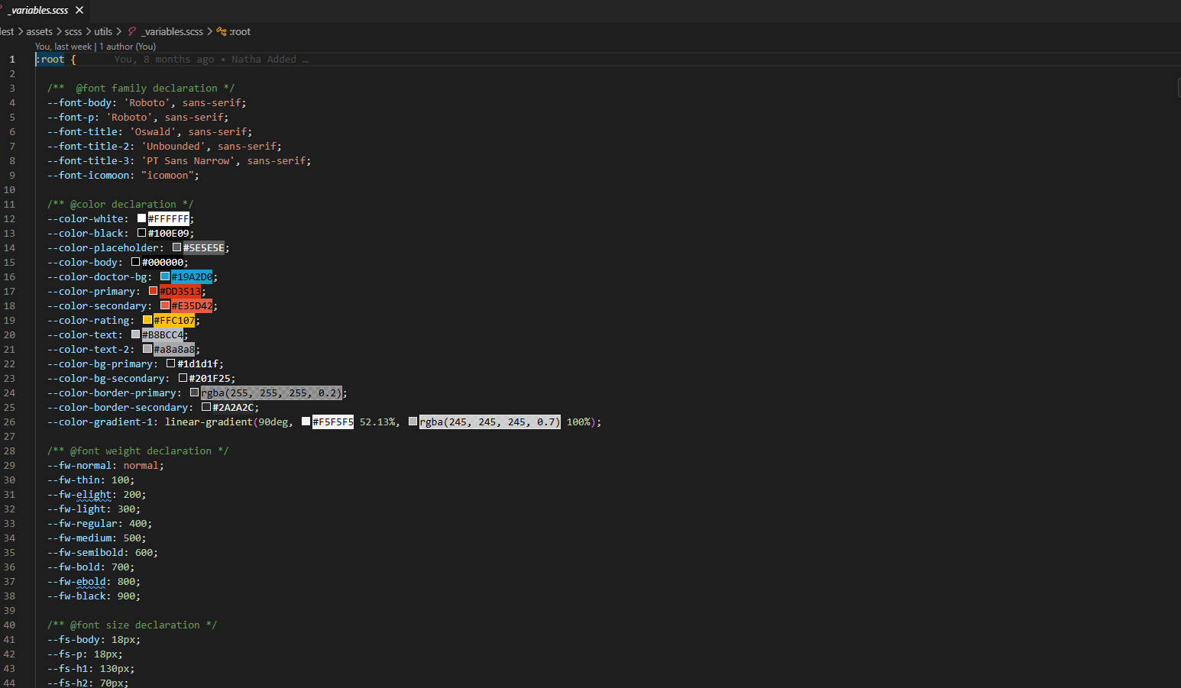Click the --color-doctor-bg property name

(x=97, y=276)
